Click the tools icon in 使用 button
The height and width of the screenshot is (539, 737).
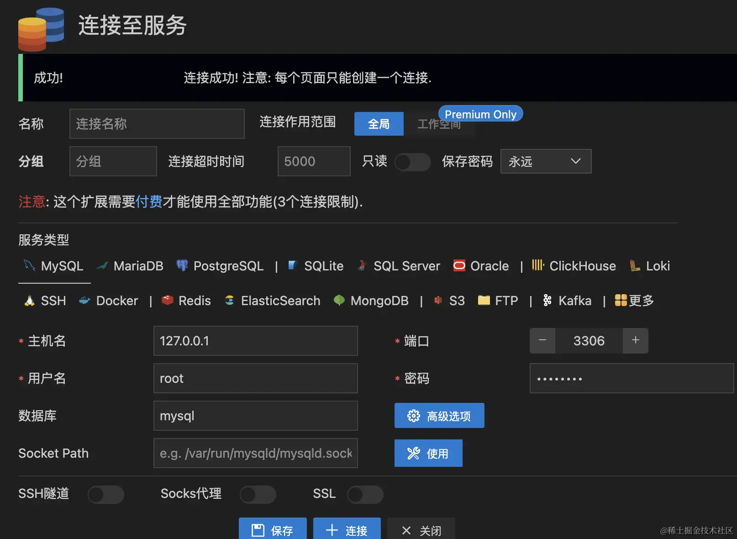(413, 453)
